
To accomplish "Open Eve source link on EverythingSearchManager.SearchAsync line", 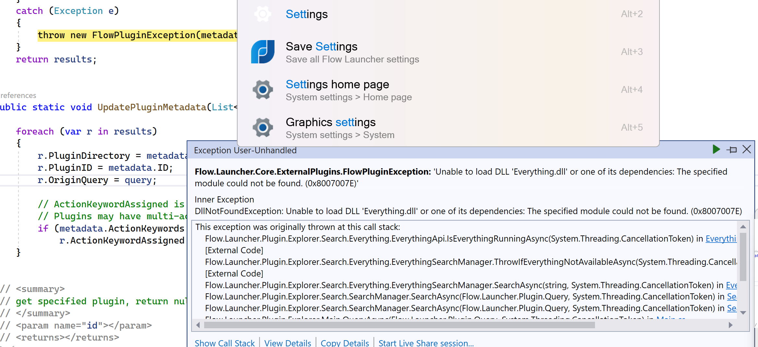I will tap(731, 285).
